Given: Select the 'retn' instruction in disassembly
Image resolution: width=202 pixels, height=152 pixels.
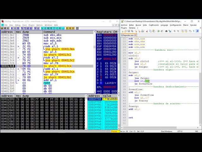Looking at the screenshot, I should tap(47, 83).
